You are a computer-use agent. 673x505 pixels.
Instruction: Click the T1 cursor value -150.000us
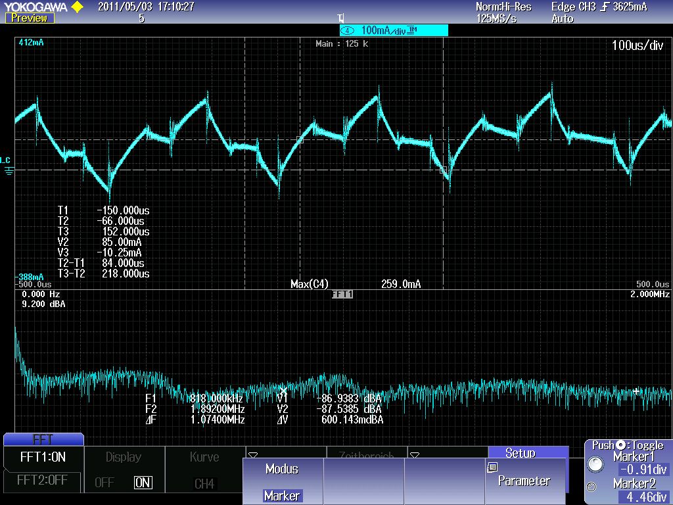pos(123,210)
